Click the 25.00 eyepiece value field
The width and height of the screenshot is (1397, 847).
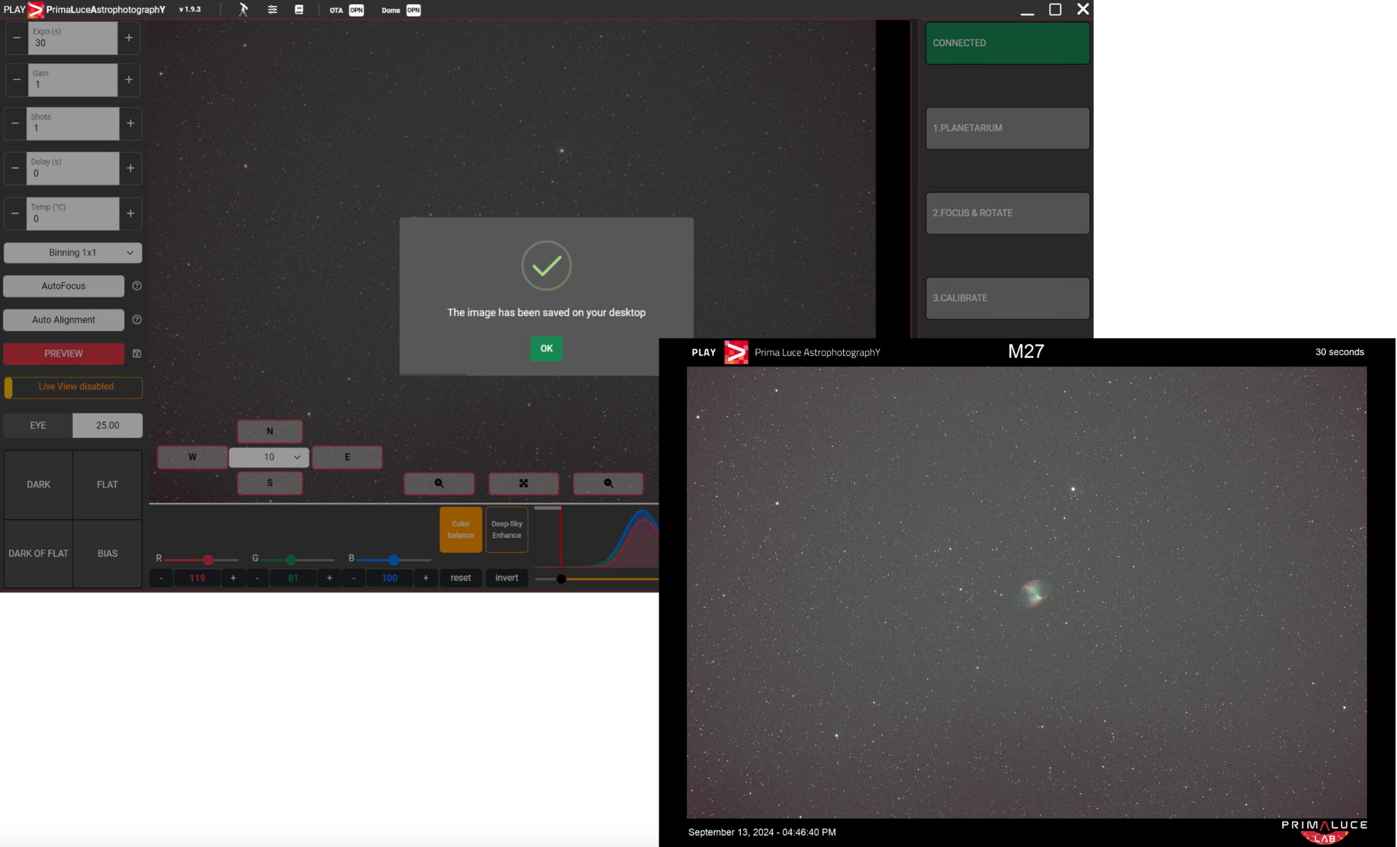[108, 426]
